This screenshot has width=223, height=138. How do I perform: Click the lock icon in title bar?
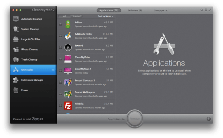pos(206,10)
